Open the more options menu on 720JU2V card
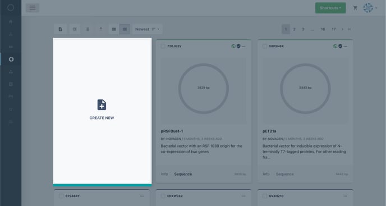The width and height of the screenshot is (386, 206). [x=243, y=47]
